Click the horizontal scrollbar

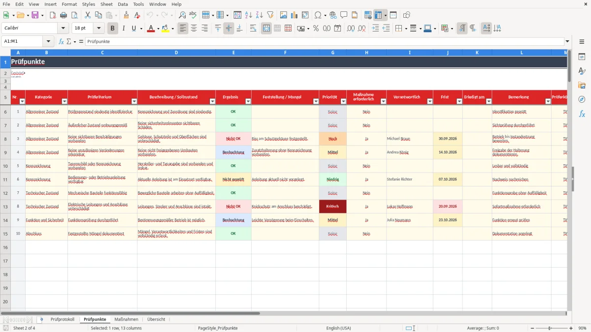coord(130,313)
